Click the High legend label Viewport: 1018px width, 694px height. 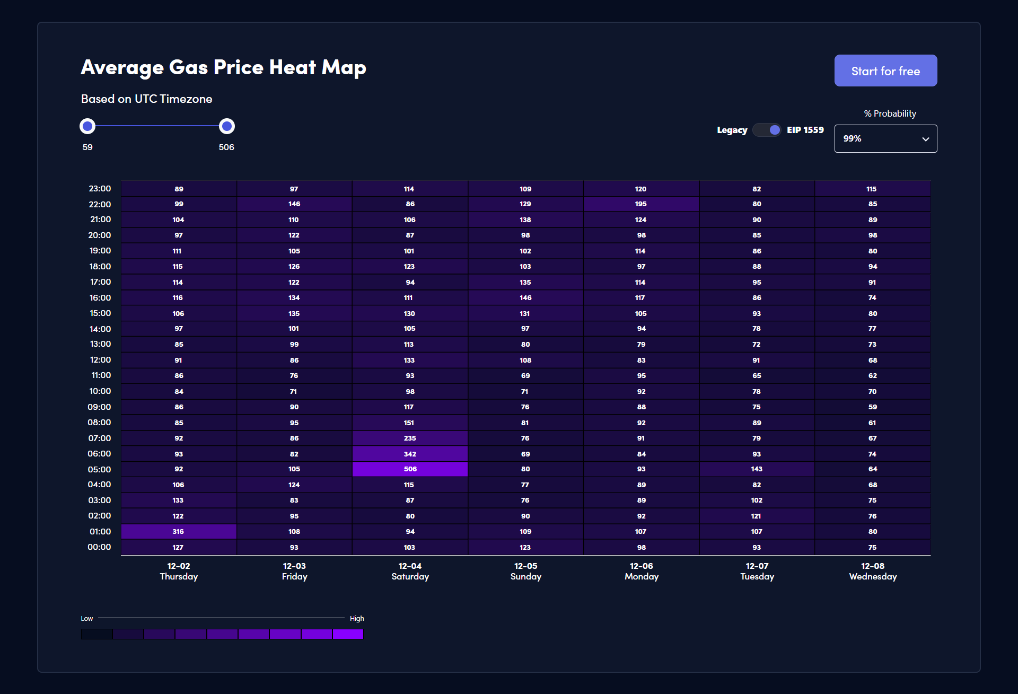pos(357,618)
